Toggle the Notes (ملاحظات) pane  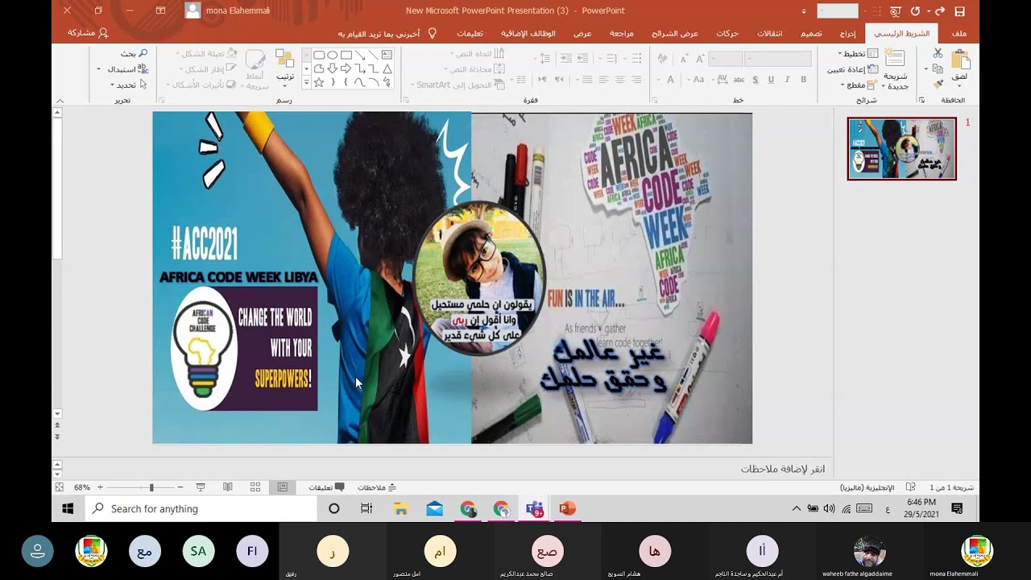point(376,487)
